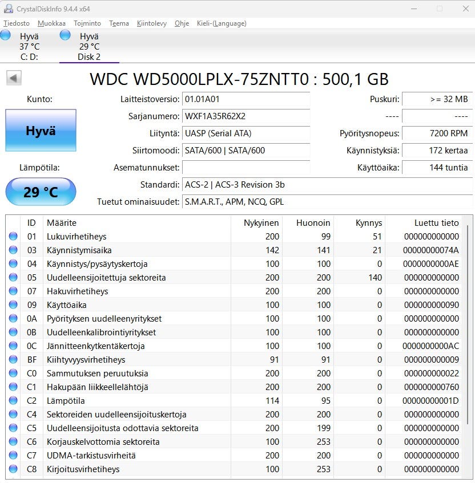
Task: Click the status icon for 0C Jännitteenkytkentäkertoja
Action: point(13,346)
